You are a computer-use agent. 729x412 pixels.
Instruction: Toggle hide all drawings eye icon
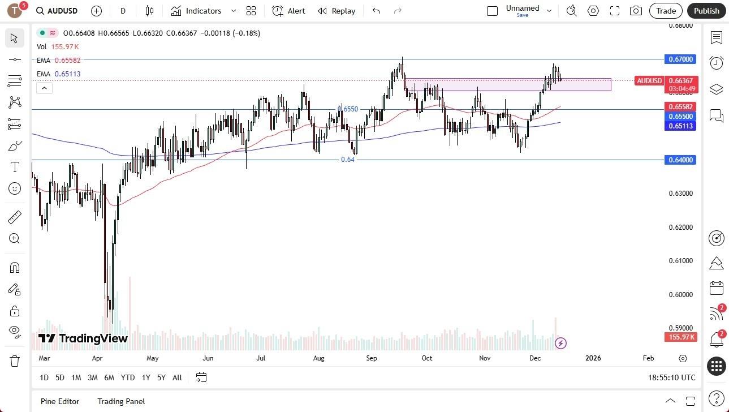click(x=15, y=331)
